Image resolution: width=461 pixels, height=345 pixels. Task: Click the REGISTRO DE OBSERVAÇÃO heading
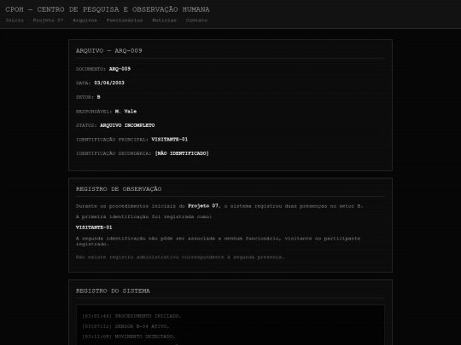click(x=119, y=189)
